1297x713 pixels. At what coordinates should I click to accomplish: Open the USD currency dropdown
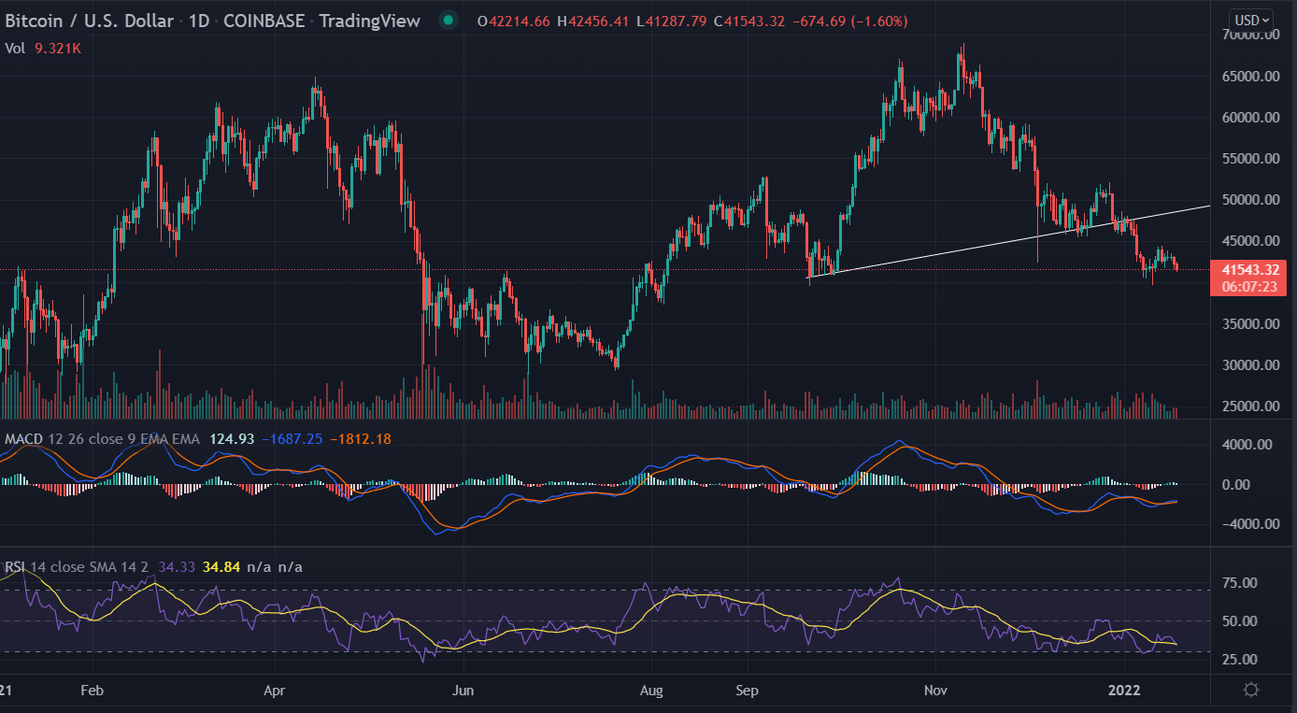[1252, 20]
